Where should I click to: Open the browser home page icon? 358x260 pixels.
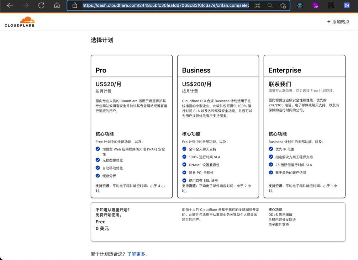[x=57, y=5]
